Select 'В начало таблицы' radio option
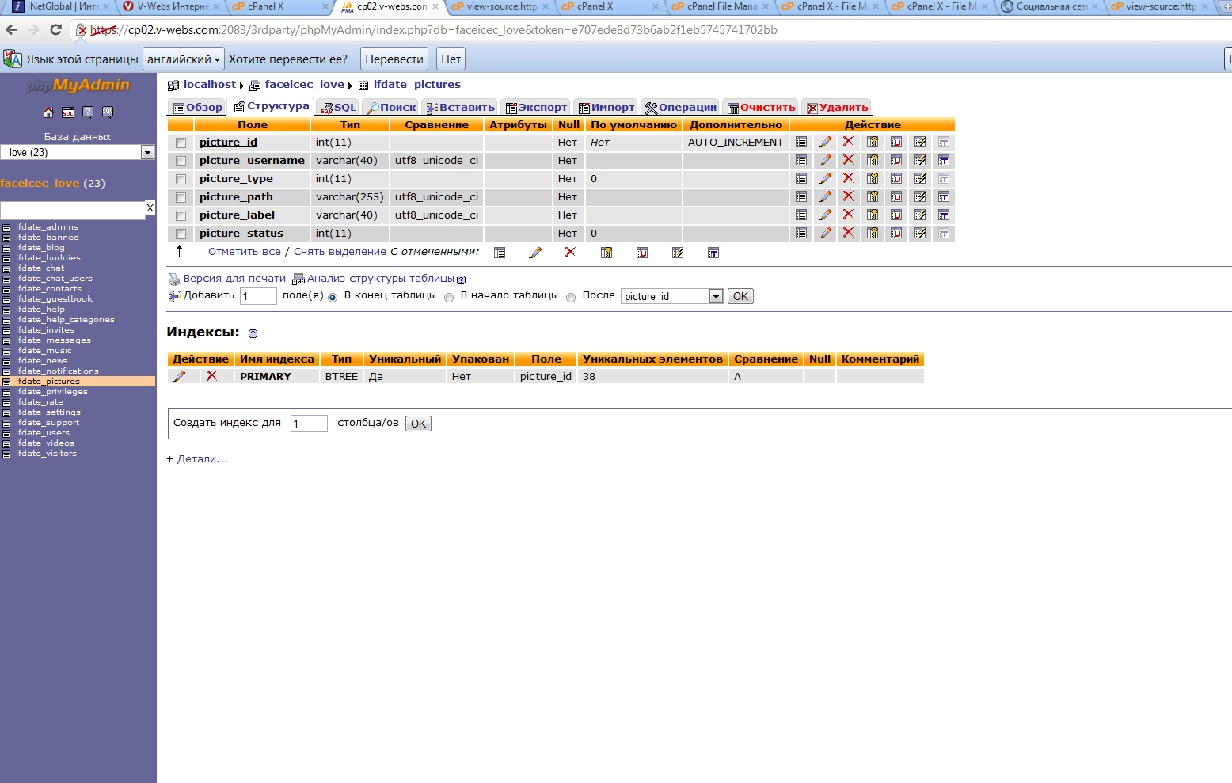1232x783 pixels. click(449, 298)
